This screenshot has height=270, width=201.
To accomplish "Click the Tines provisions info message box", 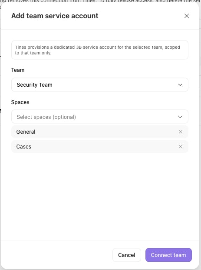I will (100, 50).
